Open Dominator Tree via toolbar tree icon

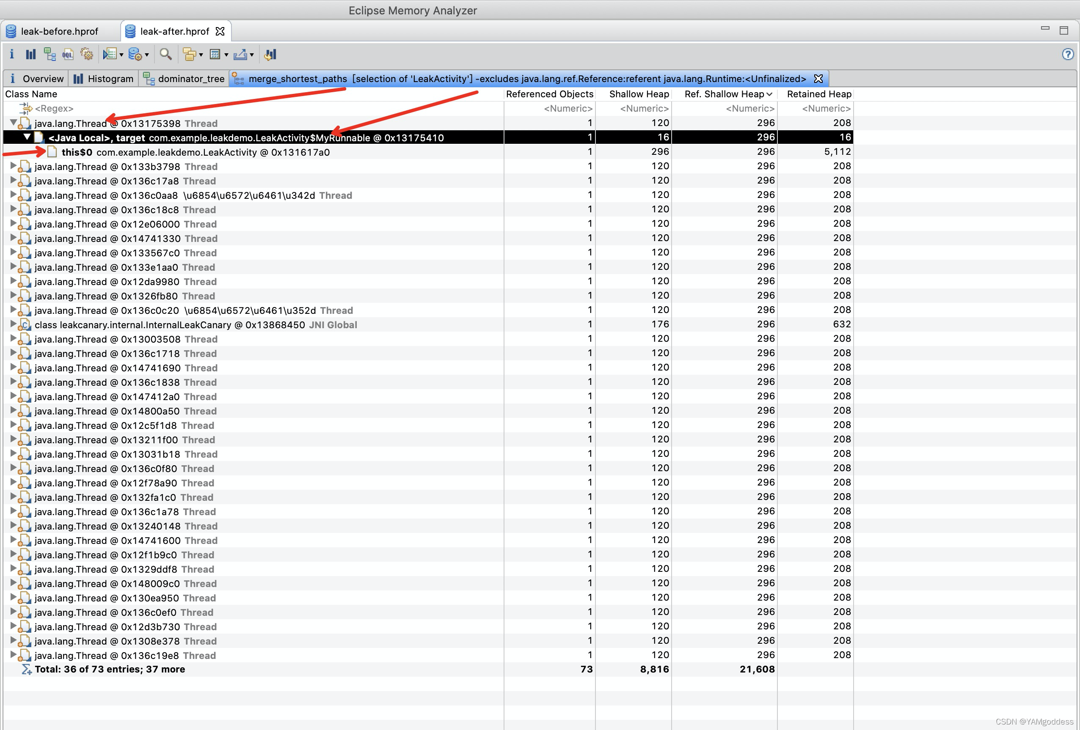tap(49, 54)
